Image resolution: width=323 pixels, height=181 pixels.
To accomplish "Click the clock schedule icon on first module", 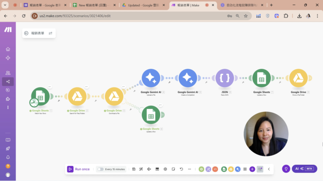I will coord(34,102).
